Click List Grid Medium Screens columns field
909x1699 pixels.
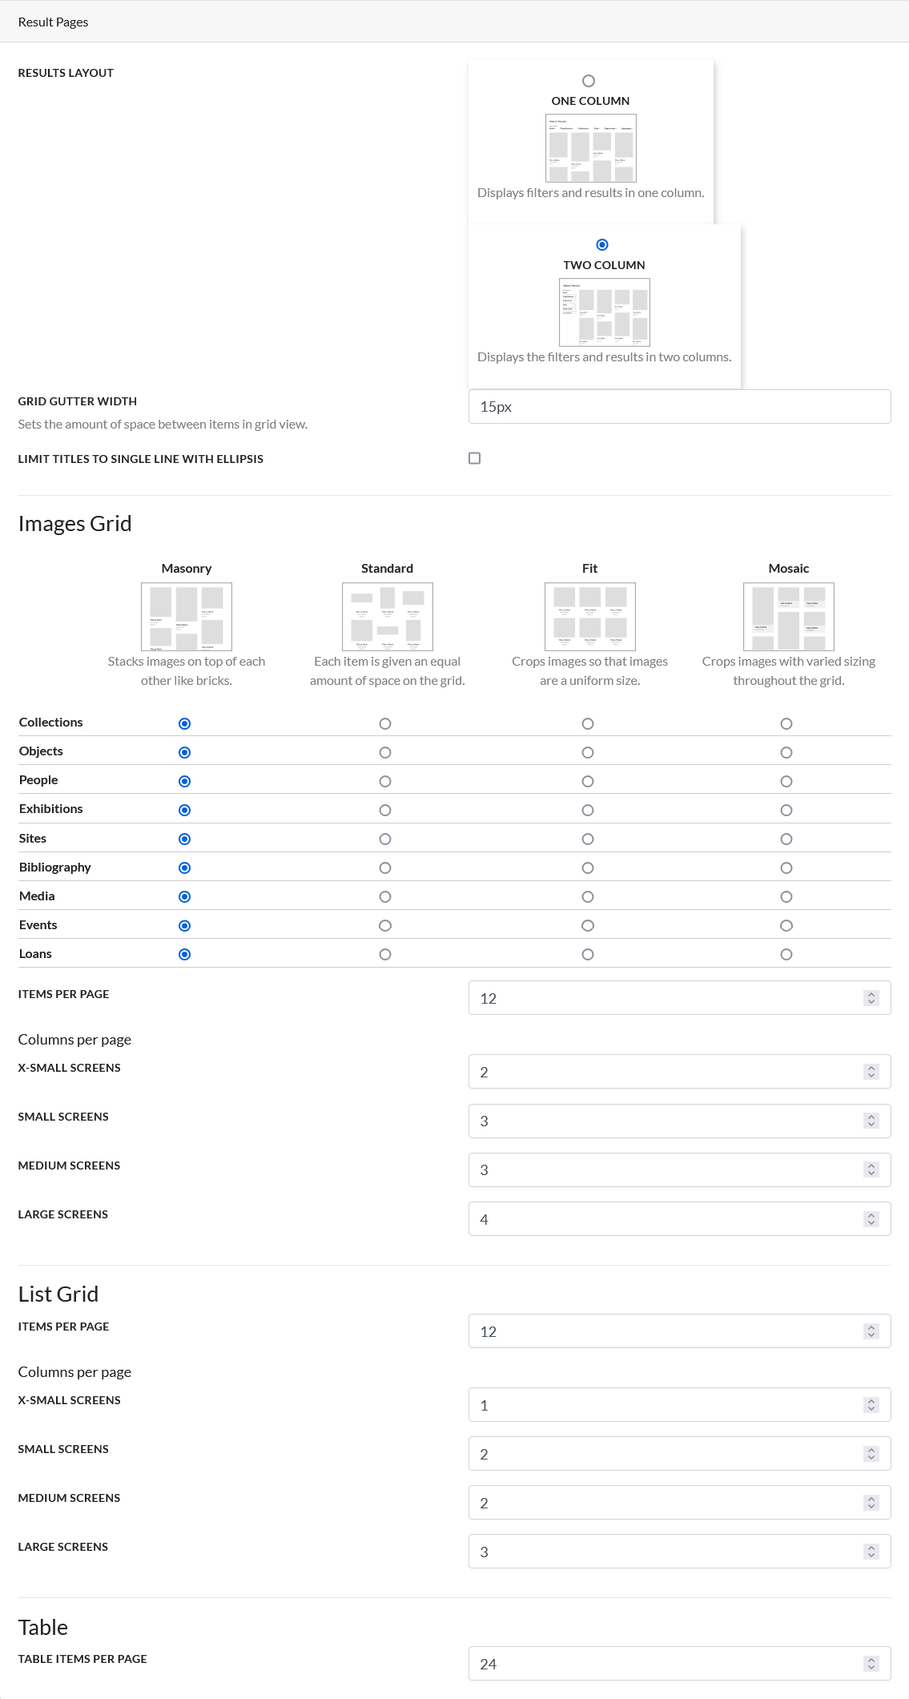tap(665, 1503)
